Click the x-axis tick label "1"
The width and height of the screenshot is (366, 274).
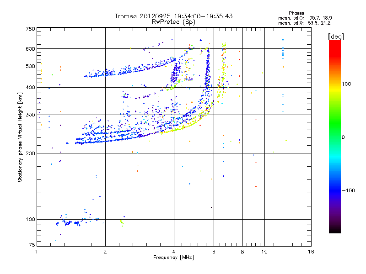37,252
